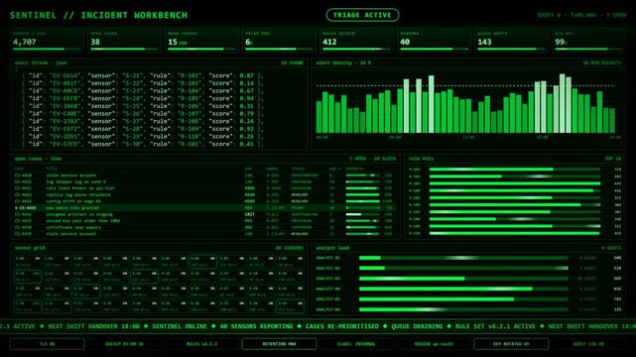This screenshot has height=357, width=636.
Task: Select event row EV-E972 score 0.92
Action: 143,129
